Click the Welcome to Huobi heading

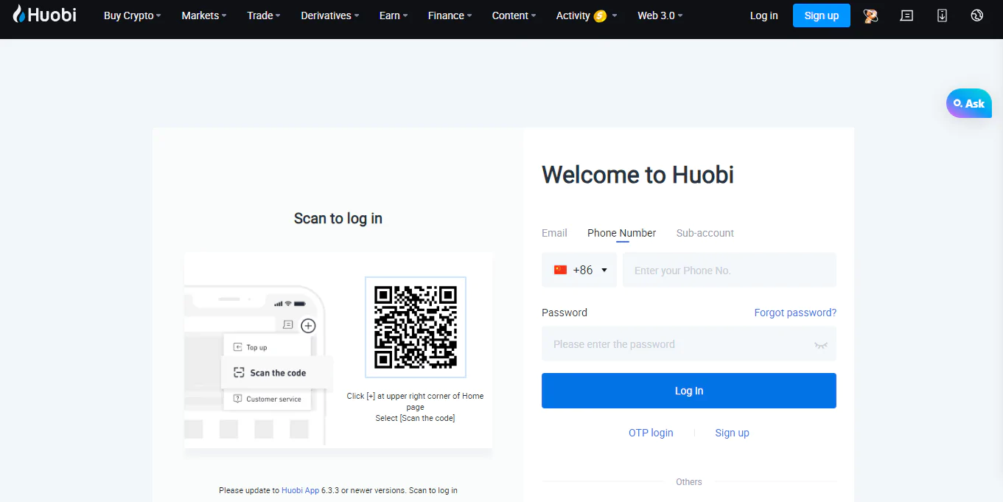637,175
